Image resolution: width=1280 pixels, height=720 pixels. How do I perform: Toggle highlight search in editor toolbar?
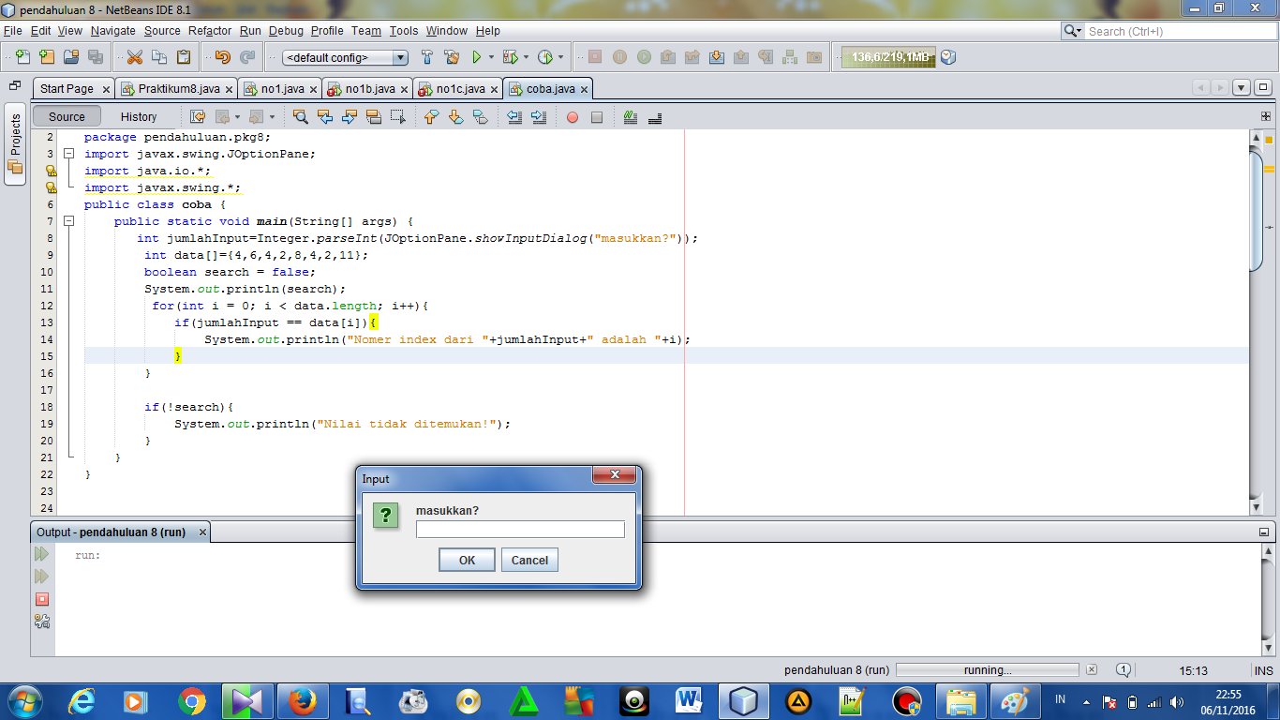click(374, 117)
